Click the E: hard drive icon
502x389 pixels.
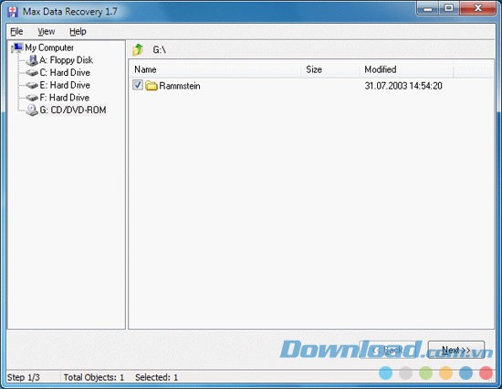coord(32,85)
